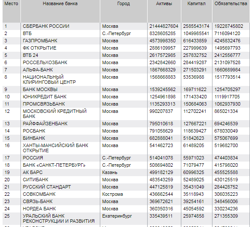250x227 pixels.
Task: Select the ВТБ 24 bank name
Action: (x=30, y=55)
